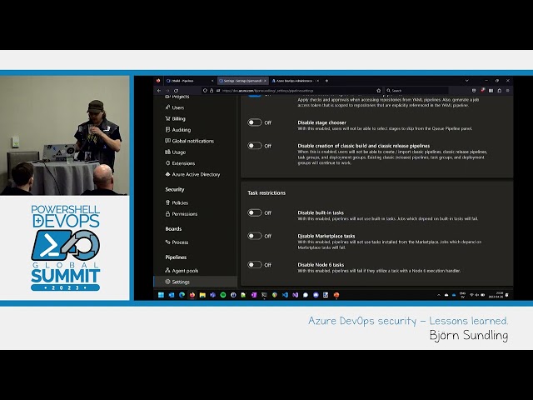This screenshot has width=533, height=400.
Task: Open Usage page in sidebar
Action: pyautogui.click(x=179, y=152)
